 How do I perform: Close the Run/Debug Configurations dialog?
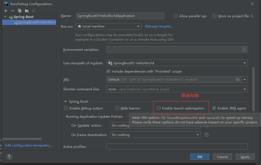252,4
